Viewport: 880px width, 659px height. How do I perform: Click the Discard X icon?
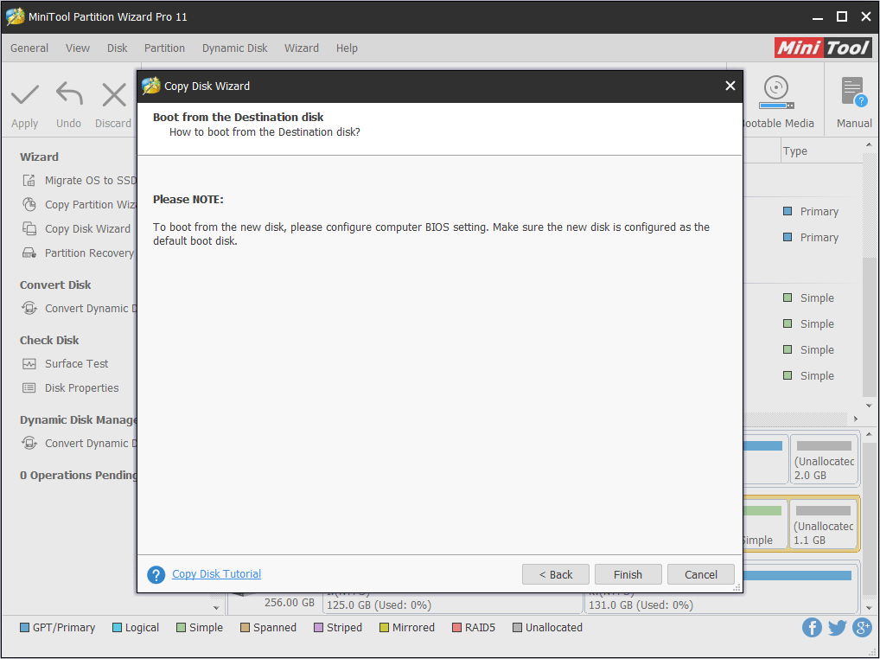coord(114,95)
